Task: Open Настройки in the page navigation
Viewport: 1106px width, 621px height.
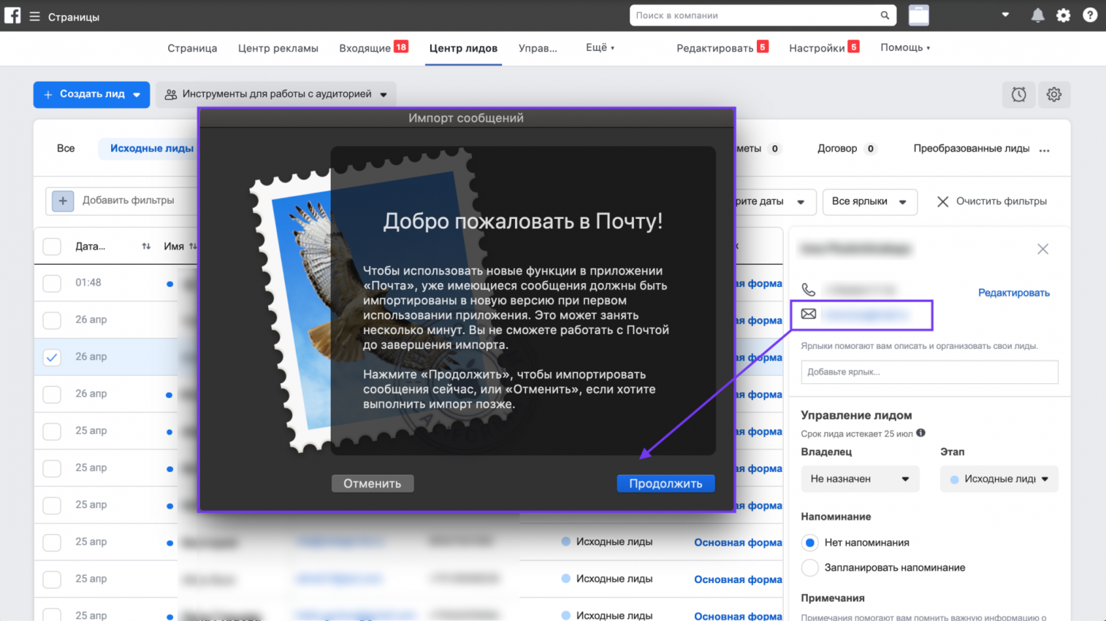Action: (817, 48)
